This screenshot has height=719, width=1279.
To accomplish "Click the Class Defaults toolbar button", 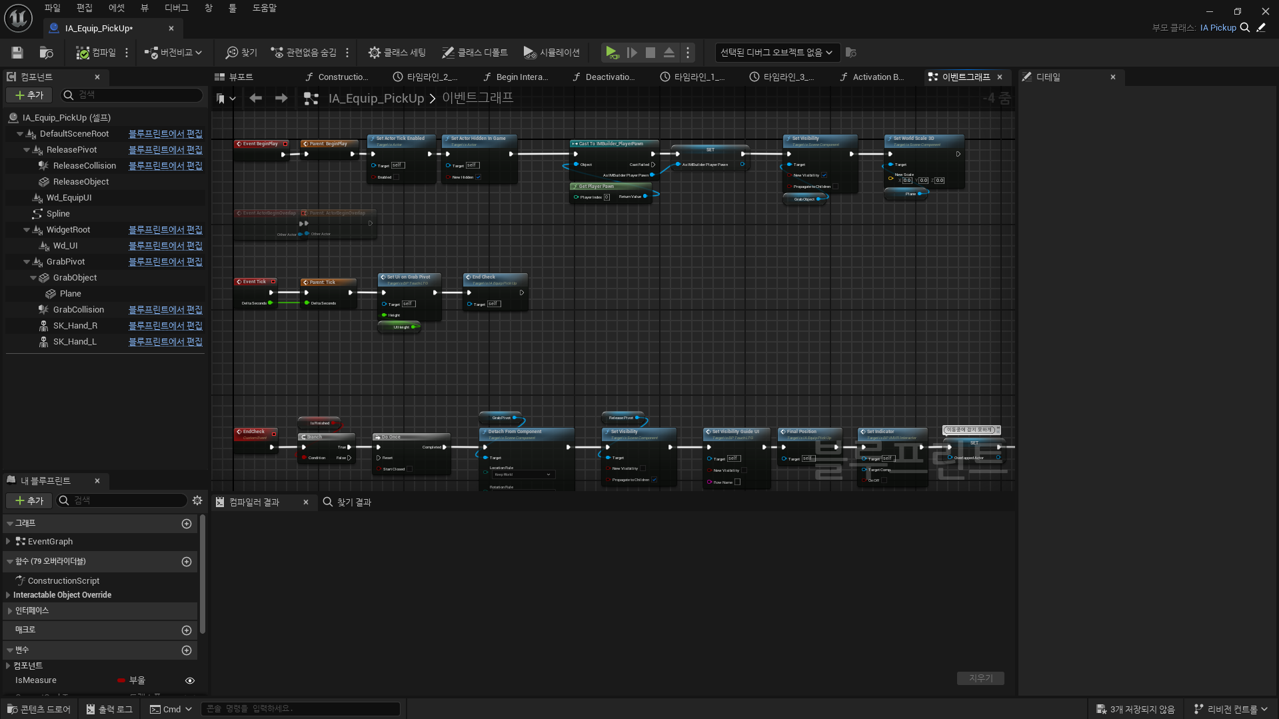I will (x=475, y=53).
